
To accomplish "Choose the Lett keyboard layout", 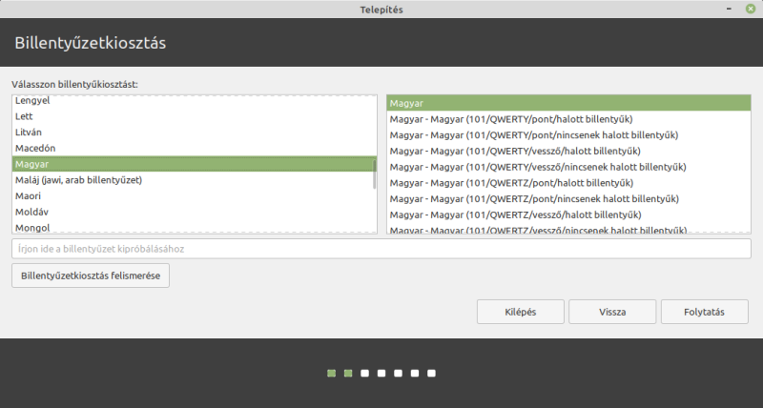I will pyautogui.click(x=195, y=116).
